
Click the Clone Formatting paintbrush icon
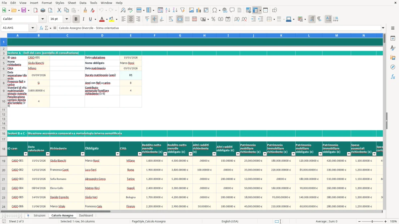pos(85,10)
